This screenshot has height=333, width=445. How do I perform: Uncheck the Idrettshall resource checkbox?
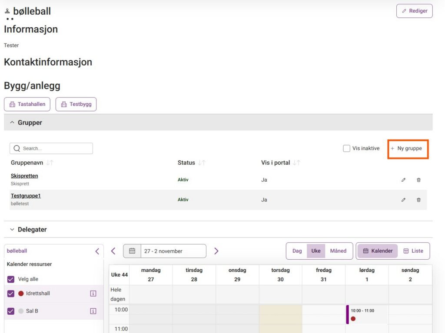pos(11,294)
